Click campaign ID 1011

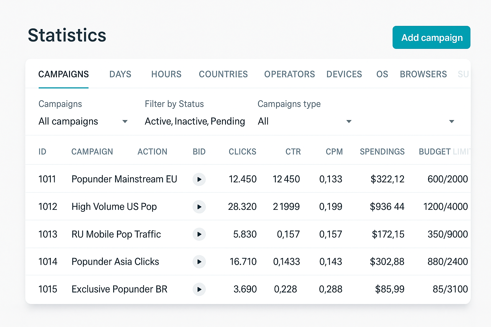coord(47,179)
